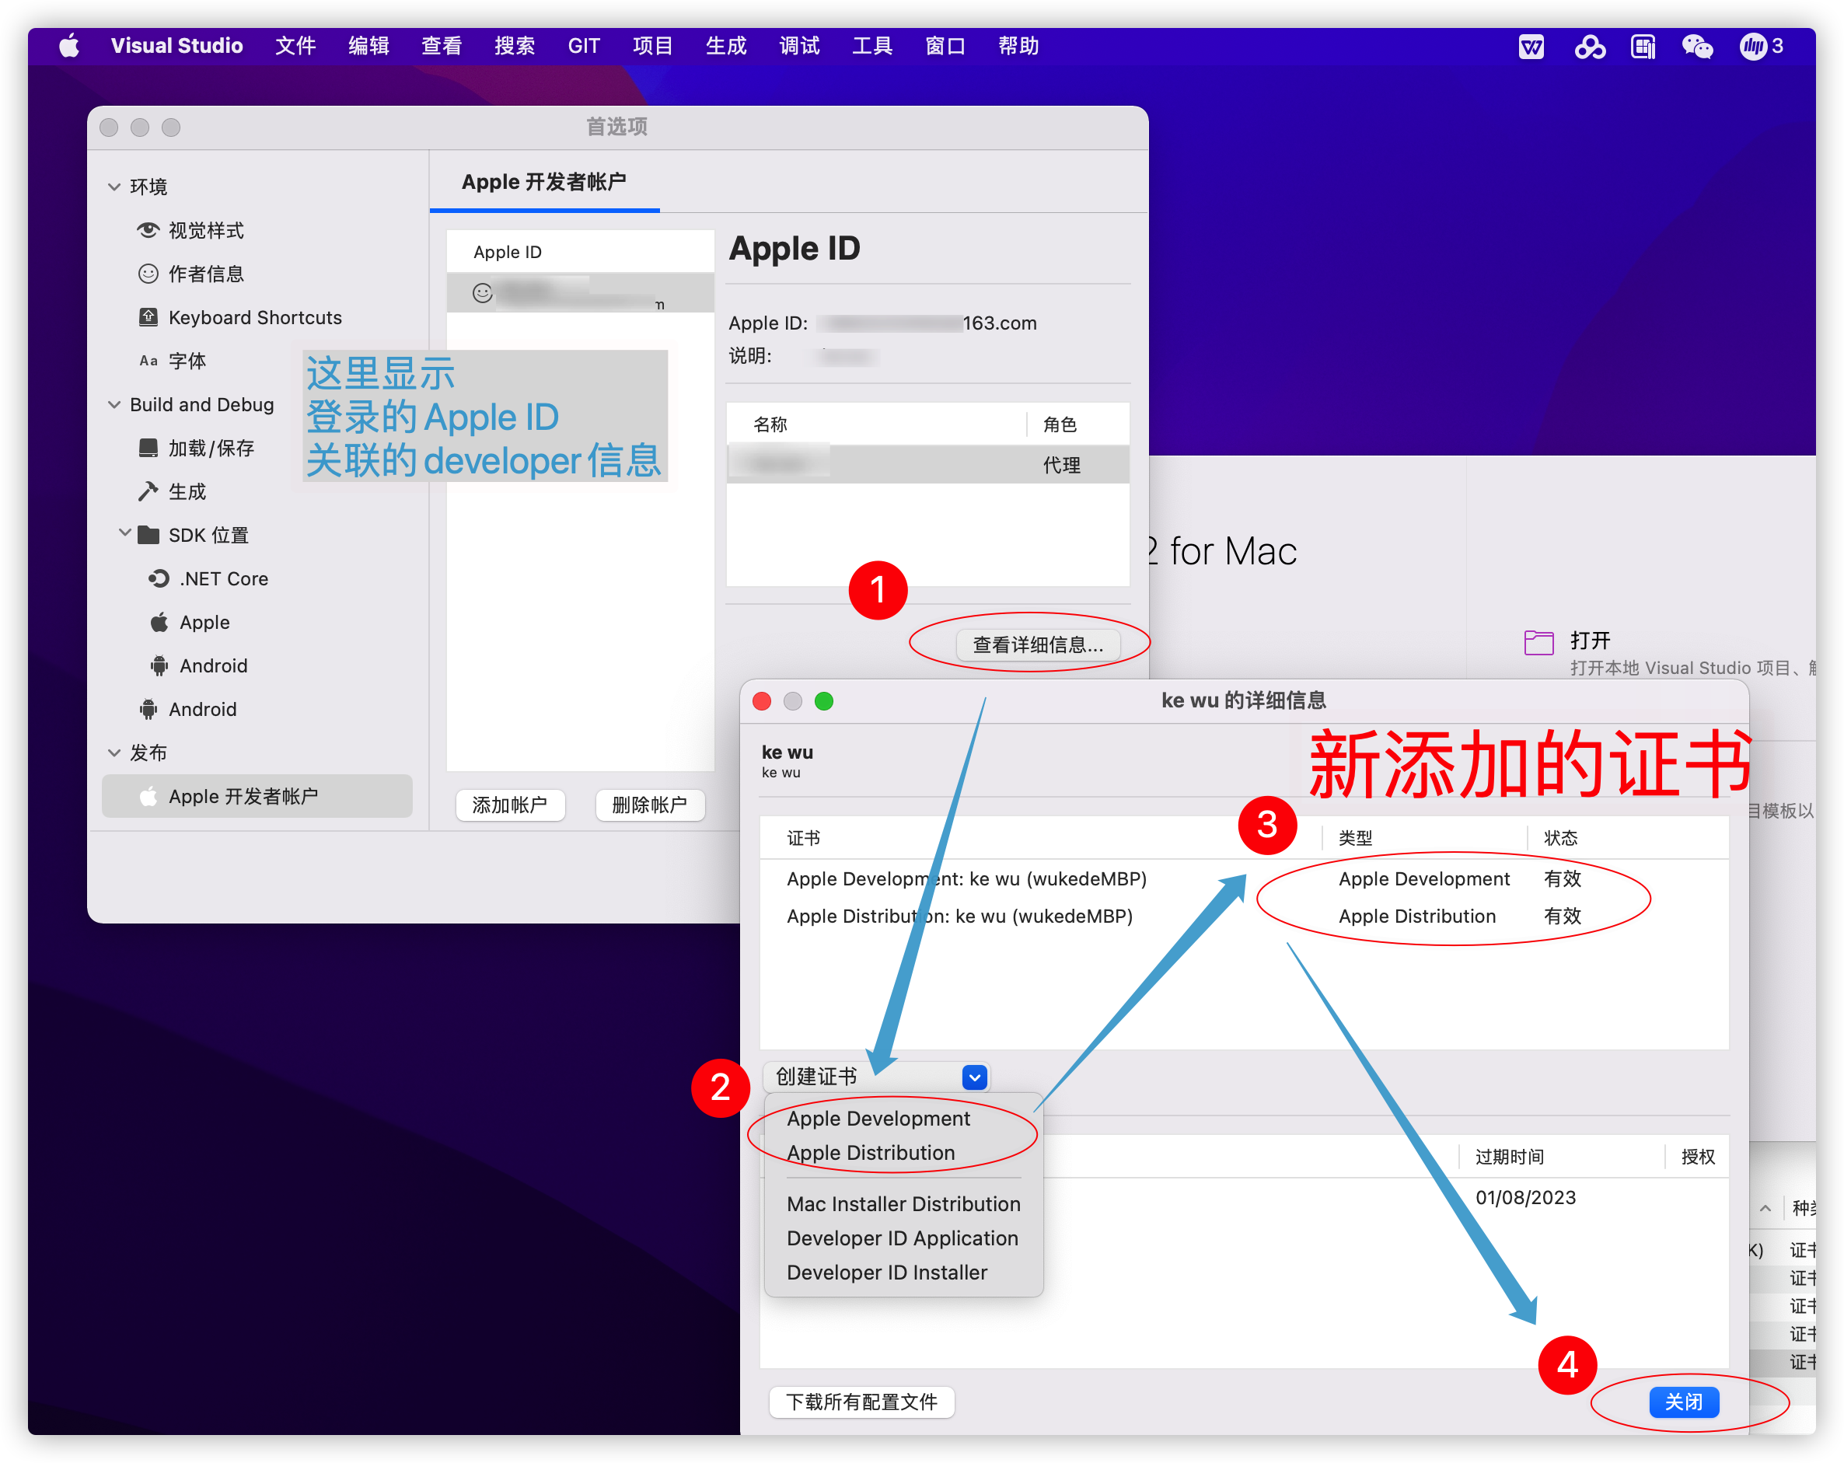1844x1463 pixels.
Task: Open the Apple menu logo
Action: 69,46
